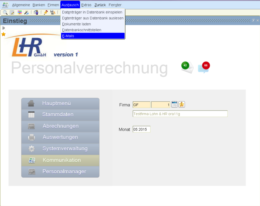
Task: Click the house icon in Hauptmenü row
Action: coord(31,103)
